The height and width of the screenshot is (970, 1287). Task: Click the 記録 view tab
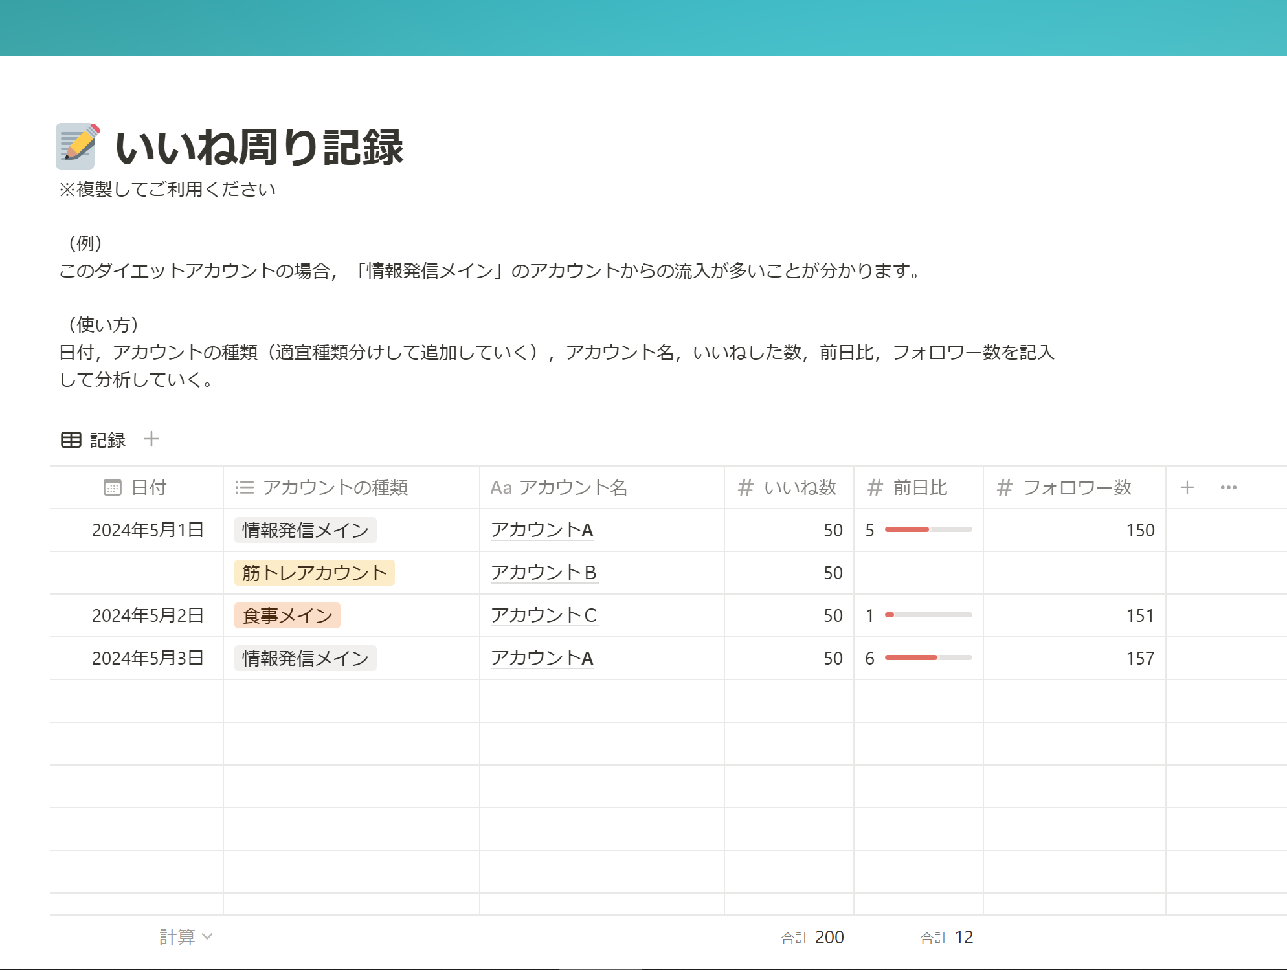pos(107,439)
